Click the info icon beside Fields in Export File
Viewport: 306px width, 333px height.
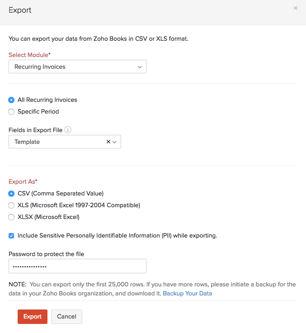(68, 130)
